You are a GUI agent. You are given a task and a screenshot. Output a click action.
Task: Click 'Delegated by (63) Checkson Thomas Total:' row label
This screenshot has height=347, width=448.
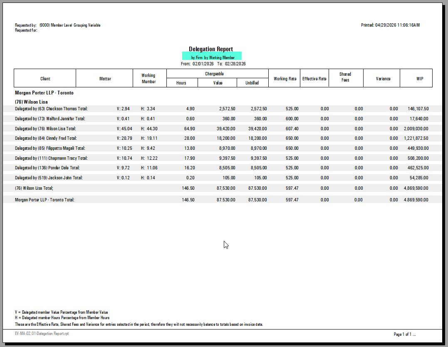(51, 109)
